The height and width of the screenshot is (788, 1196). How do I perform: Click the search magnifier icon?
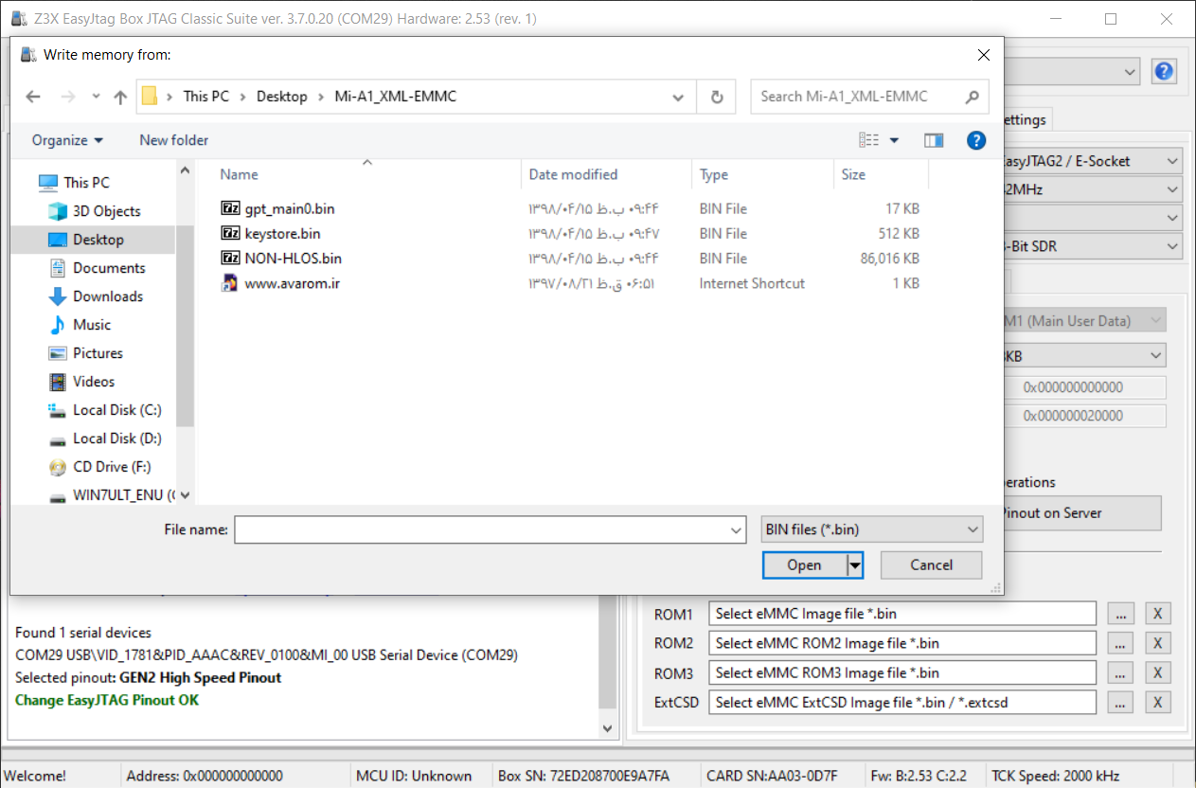pos(972,97)
